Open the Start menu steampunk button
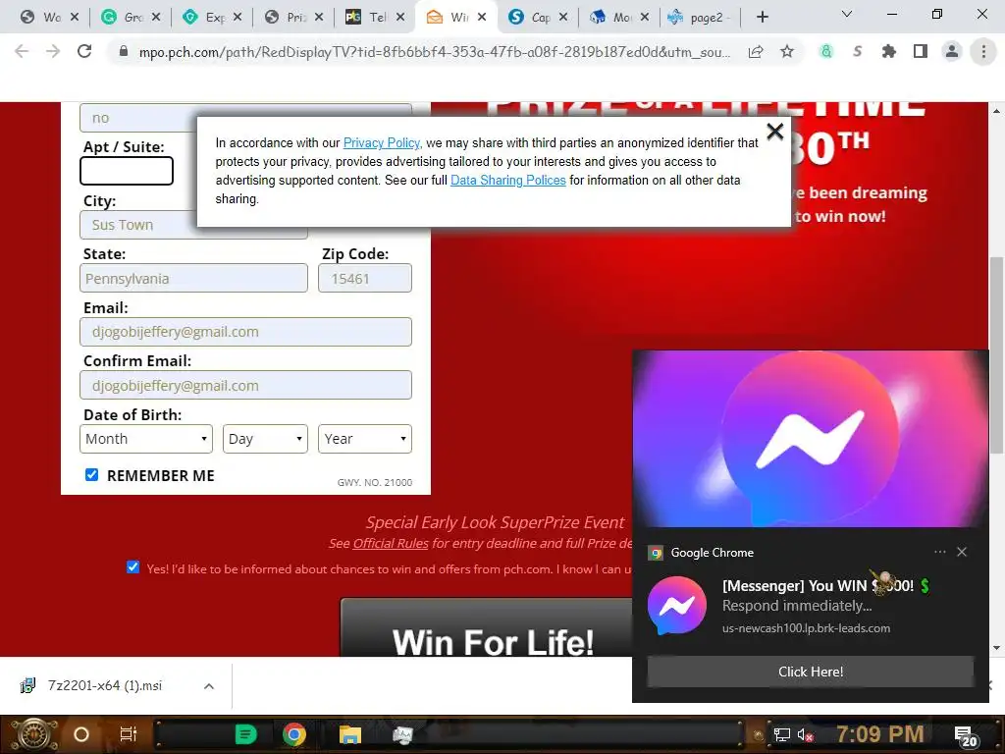Image resolution: width=1005 pixels, height=754 pixels. [34, 734]
